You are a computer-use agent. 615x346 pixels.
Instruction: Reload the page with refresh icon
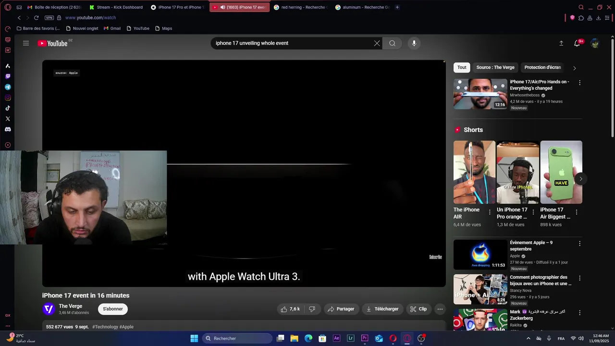(36, 18)
